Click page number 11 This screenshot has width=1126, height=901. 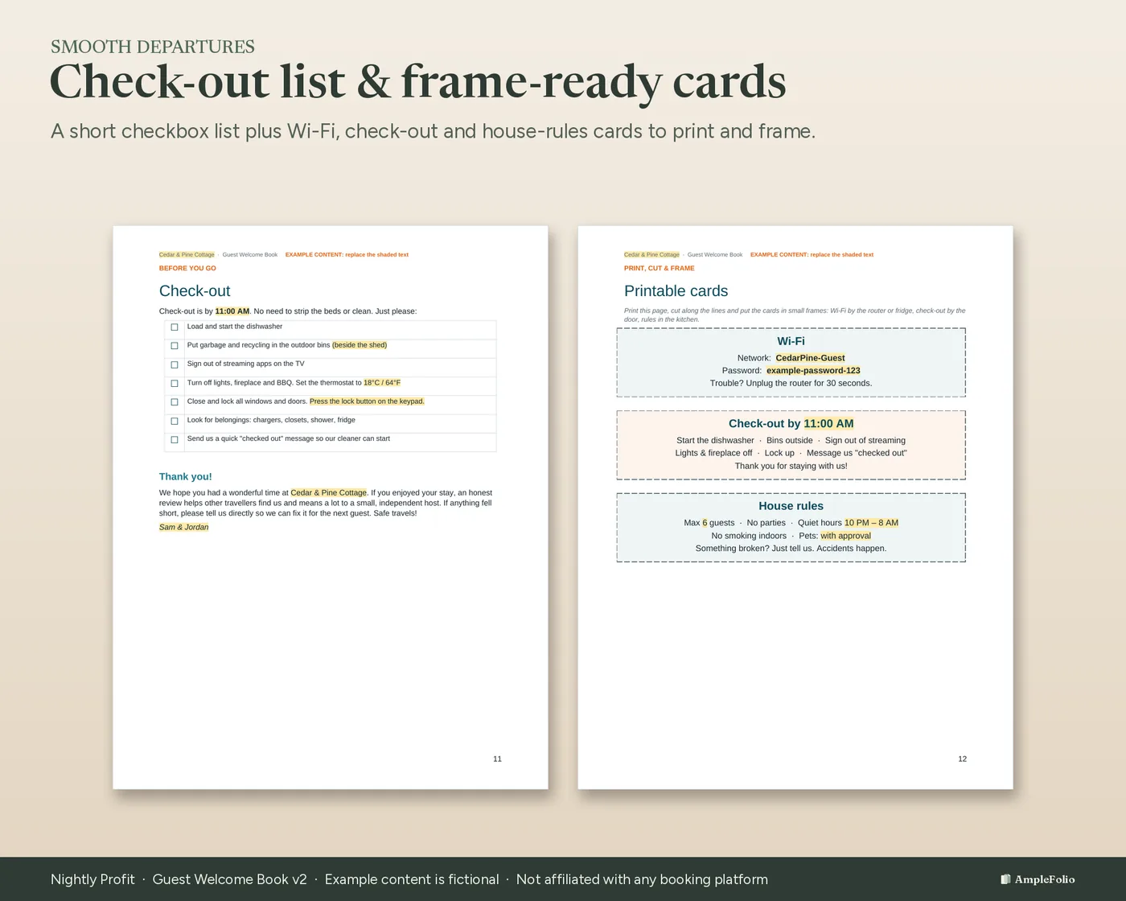coord(497,759)
